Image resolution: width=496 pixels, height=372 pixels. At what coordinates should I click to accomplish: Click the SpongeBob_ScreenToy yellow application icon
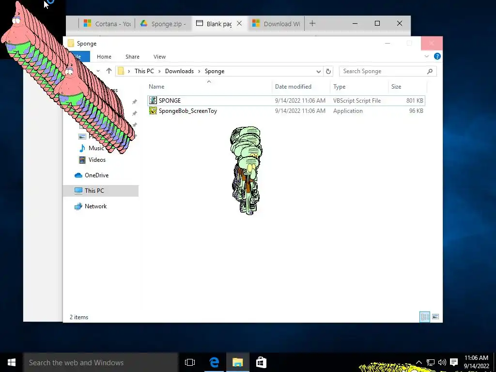point(153,111)
